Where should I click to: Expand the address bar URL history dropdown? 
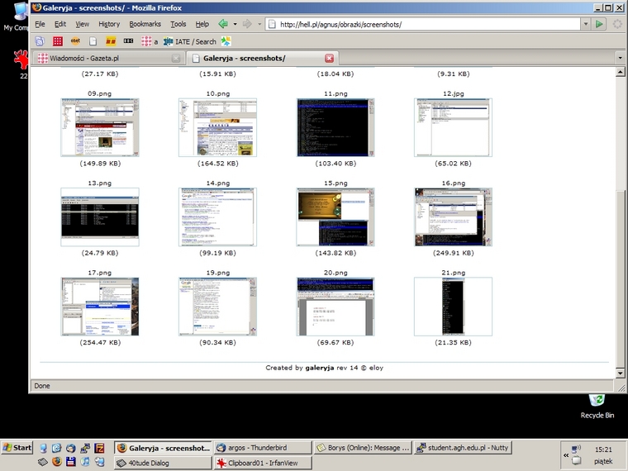click(x=586, y=24)
